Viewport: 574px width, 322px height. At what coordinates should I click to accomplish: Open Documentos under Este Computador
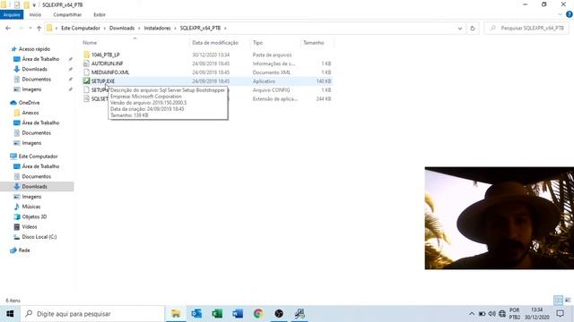click(36, 176)
